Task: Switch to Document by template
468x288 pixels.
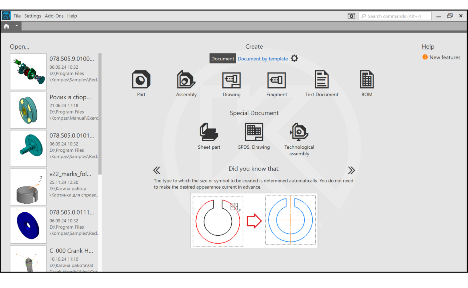Action: [x=263, y=59]
